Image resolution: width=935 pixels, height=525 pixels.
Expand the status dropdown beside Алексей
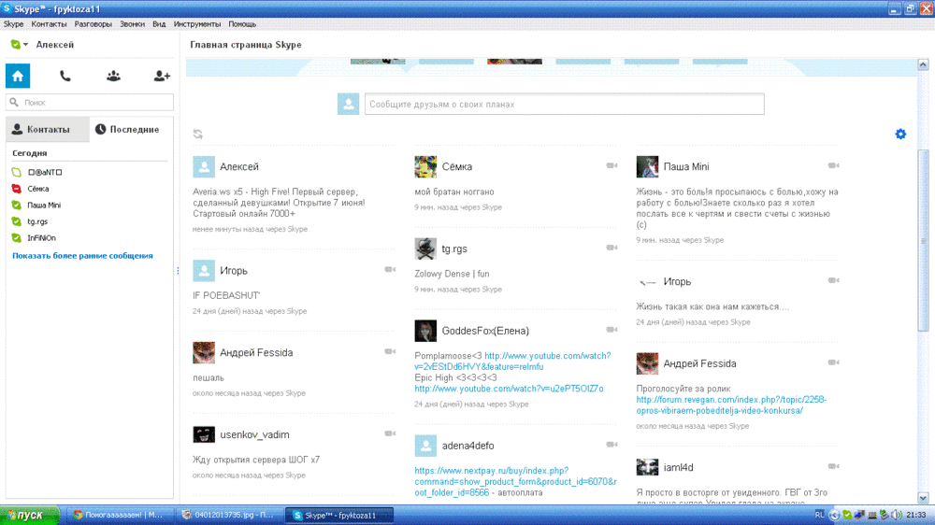pos(25,45)
